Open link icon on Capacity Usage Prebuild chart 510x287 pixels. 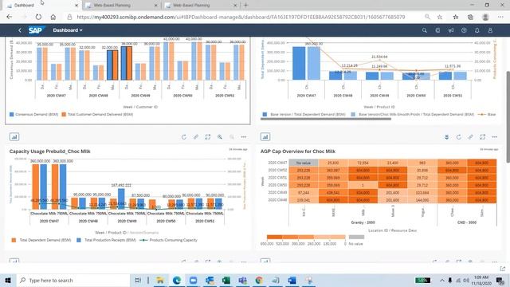(x=196, y=137)
